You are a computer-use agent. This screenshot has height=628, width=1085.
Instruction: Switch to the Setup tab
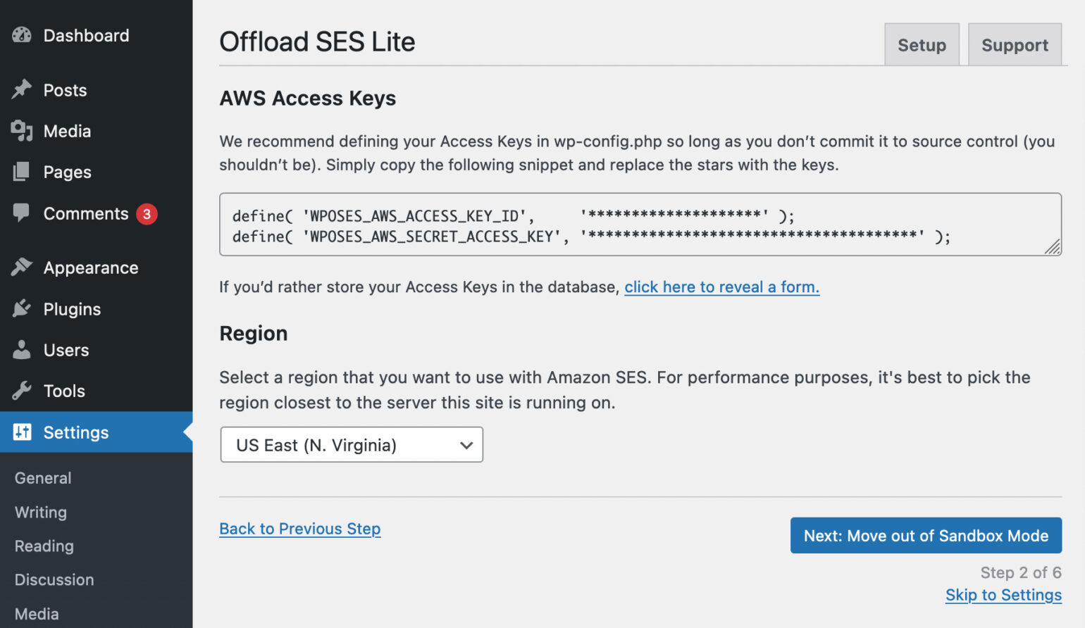(x=922, y=45)
